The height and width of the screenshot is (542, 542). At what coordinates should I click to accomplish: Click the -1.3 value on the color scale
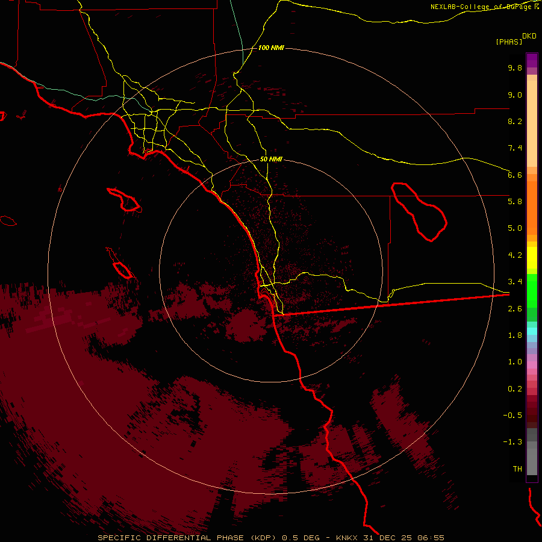(x=512, y=442)
